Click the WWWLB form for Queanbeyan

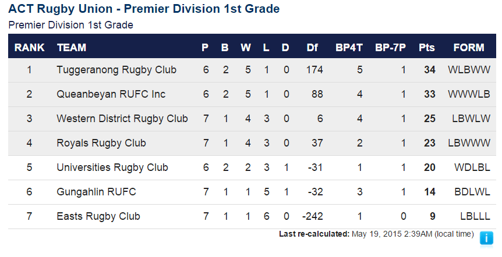[x=469, y=94]
